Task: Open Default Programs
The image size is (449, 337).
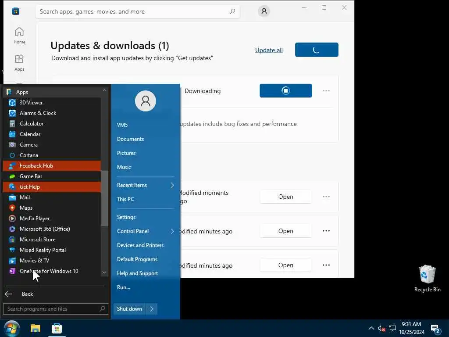Action: tap(137, 259)
